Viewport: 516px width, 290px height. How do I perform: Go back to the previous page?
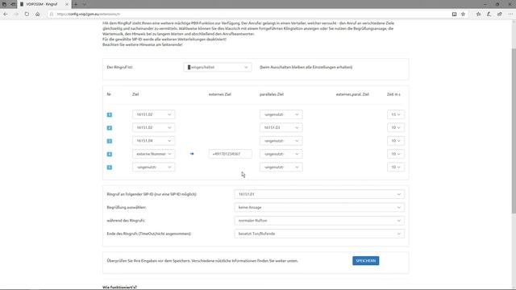pyautogui.click(x=6, y=14)
